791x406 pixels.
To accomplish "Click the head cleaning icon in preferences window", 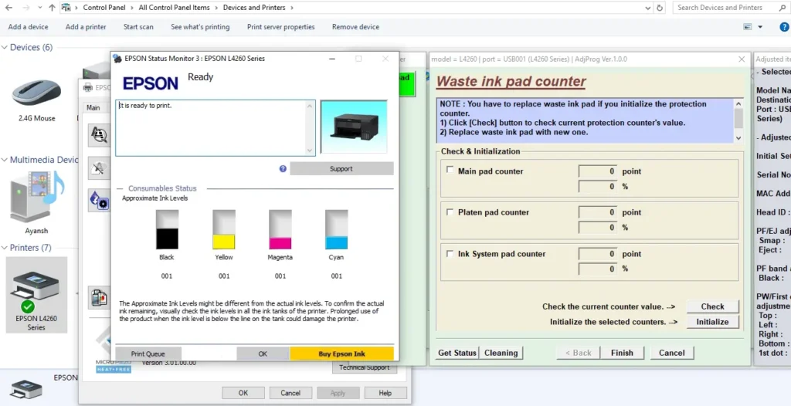I will coord(98,168).
